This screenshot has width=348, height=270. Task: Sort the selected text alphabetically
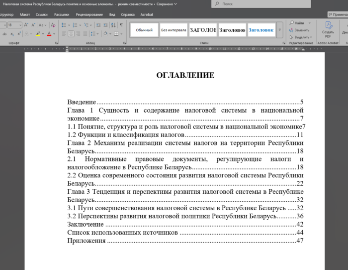point(113,25)
